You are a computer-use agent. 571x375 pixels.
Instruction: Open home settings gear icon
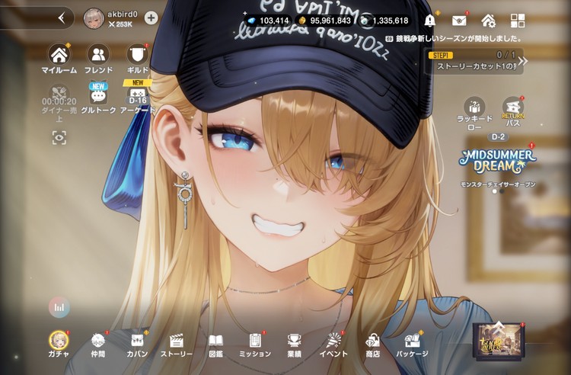488,21
